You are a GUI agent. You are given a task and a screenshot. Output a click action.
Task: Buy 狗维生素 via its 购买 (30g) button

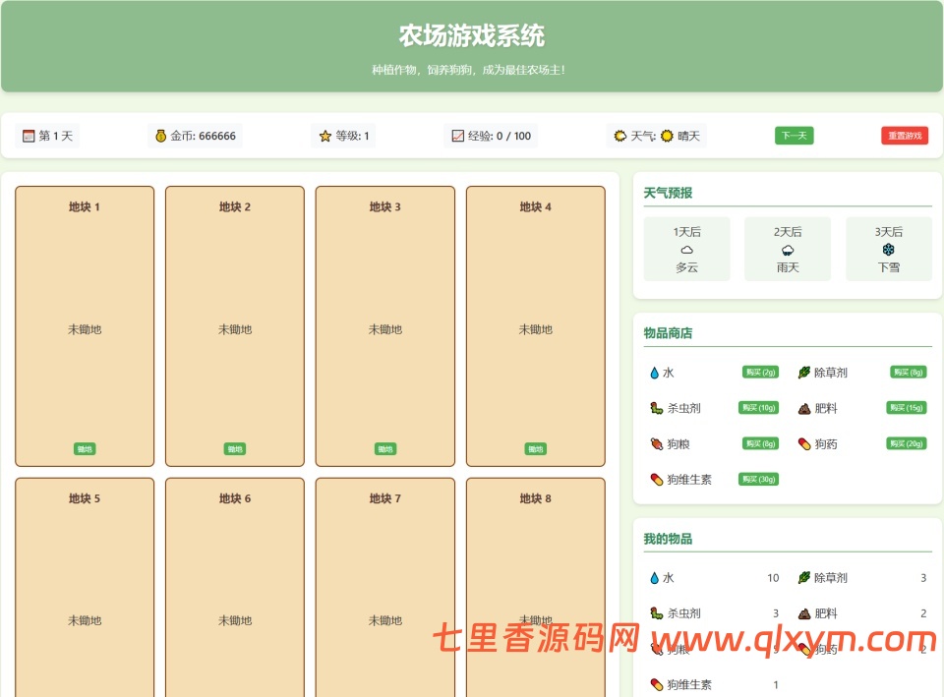click(758, 479)
